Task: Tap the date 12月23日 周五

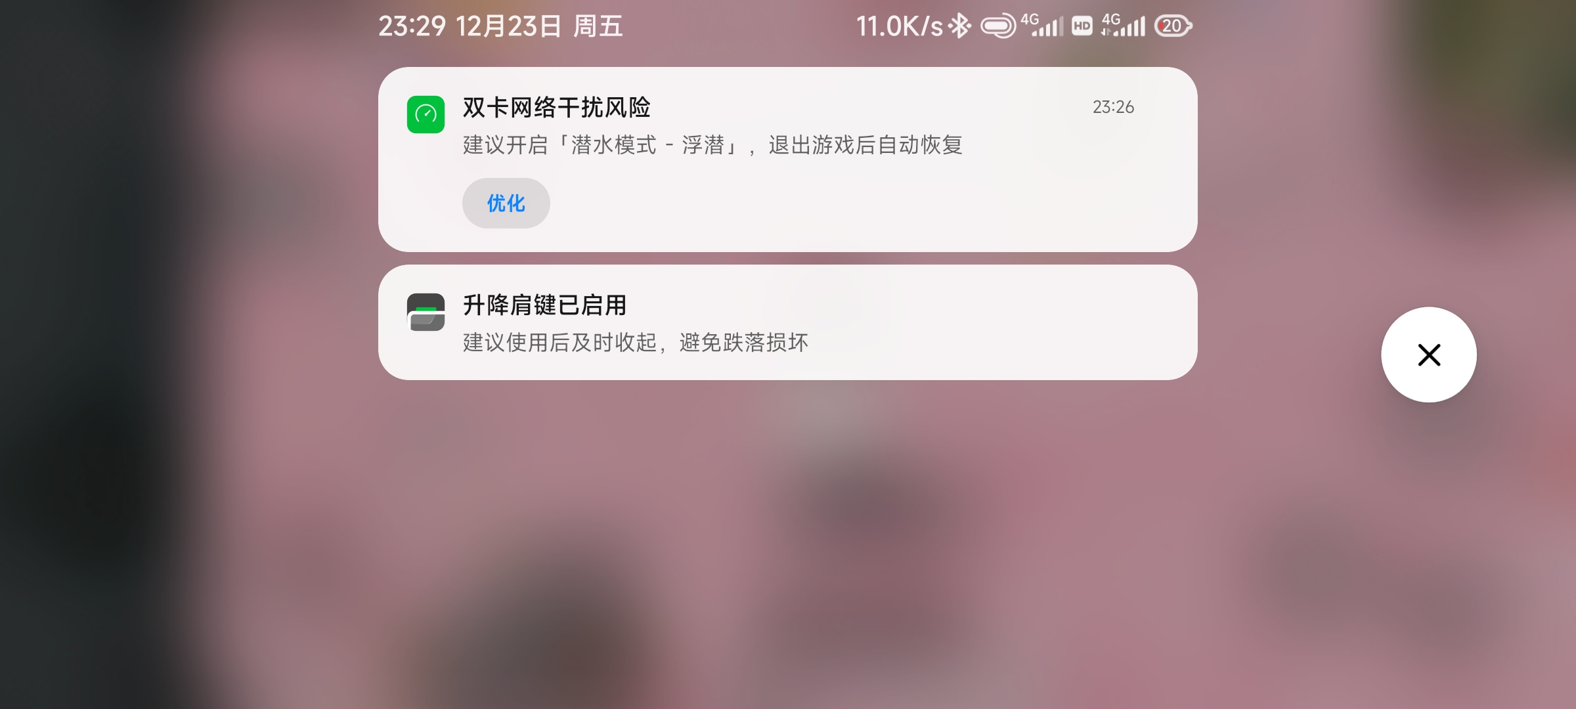Action: click(539, 26)
